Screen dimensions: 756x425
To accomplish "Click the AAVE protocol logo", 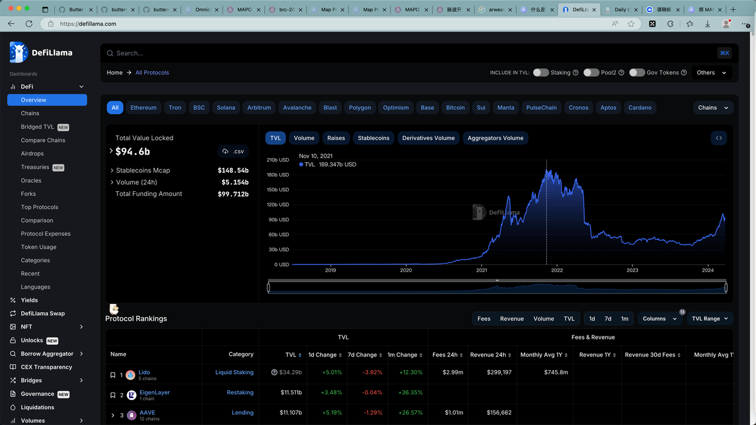I will 131,415.
